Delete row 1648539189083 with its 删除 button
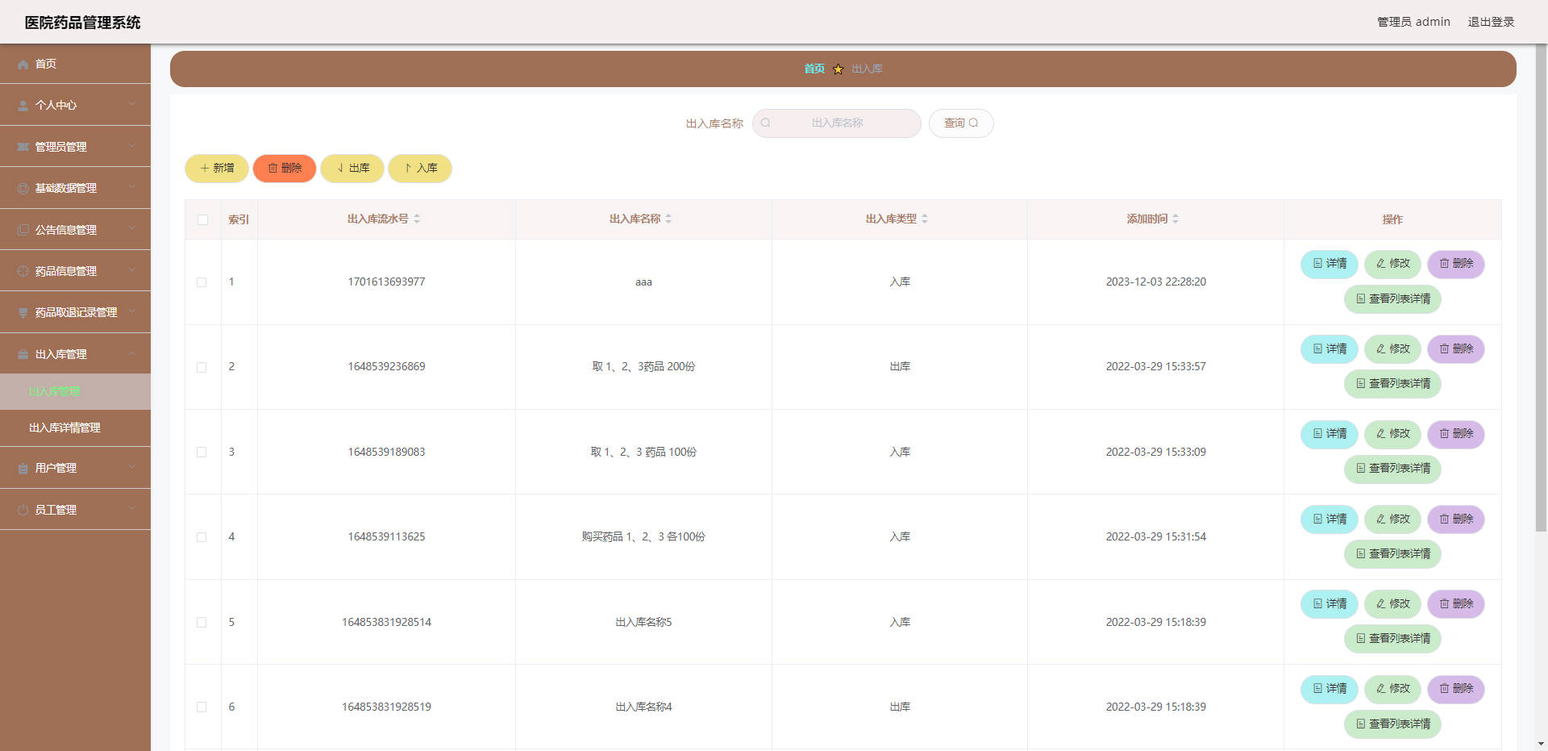Image resolution: width=1548 pixels, height=751 pixels. [1456, 434]
